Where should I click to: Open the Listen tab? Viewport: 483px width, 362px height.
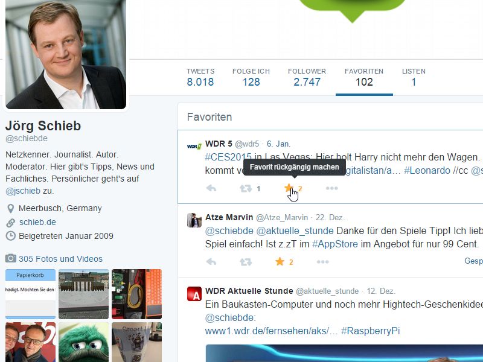414,77
